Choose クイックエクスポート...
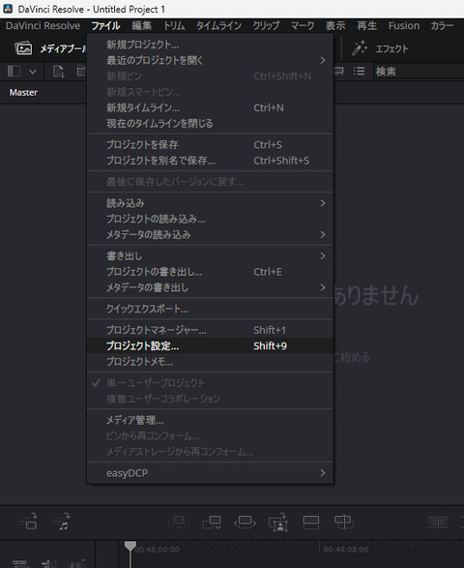Image resolution: width=464 pixels, height=568 pixels. pos(210,309)
